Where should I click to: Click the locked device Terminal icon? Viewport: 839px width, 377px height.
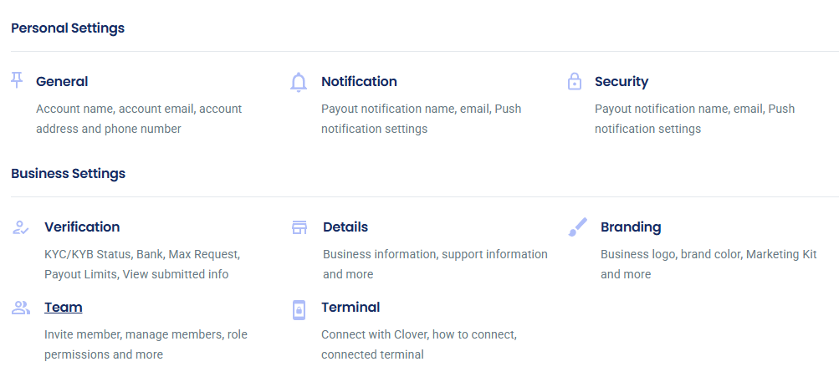299,310
